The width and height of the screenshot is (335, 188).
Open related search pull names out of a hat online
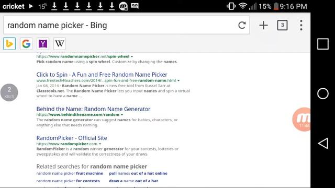(x=138, y=173)
